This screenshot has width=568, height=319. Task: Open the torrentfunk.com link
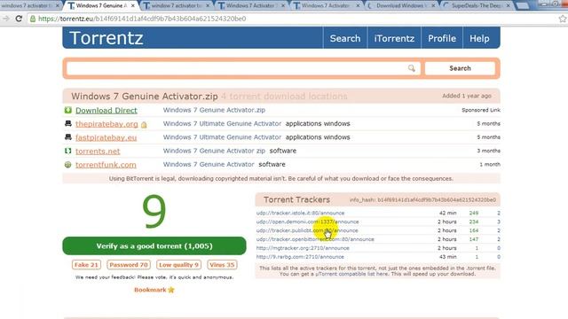[106, 165]
